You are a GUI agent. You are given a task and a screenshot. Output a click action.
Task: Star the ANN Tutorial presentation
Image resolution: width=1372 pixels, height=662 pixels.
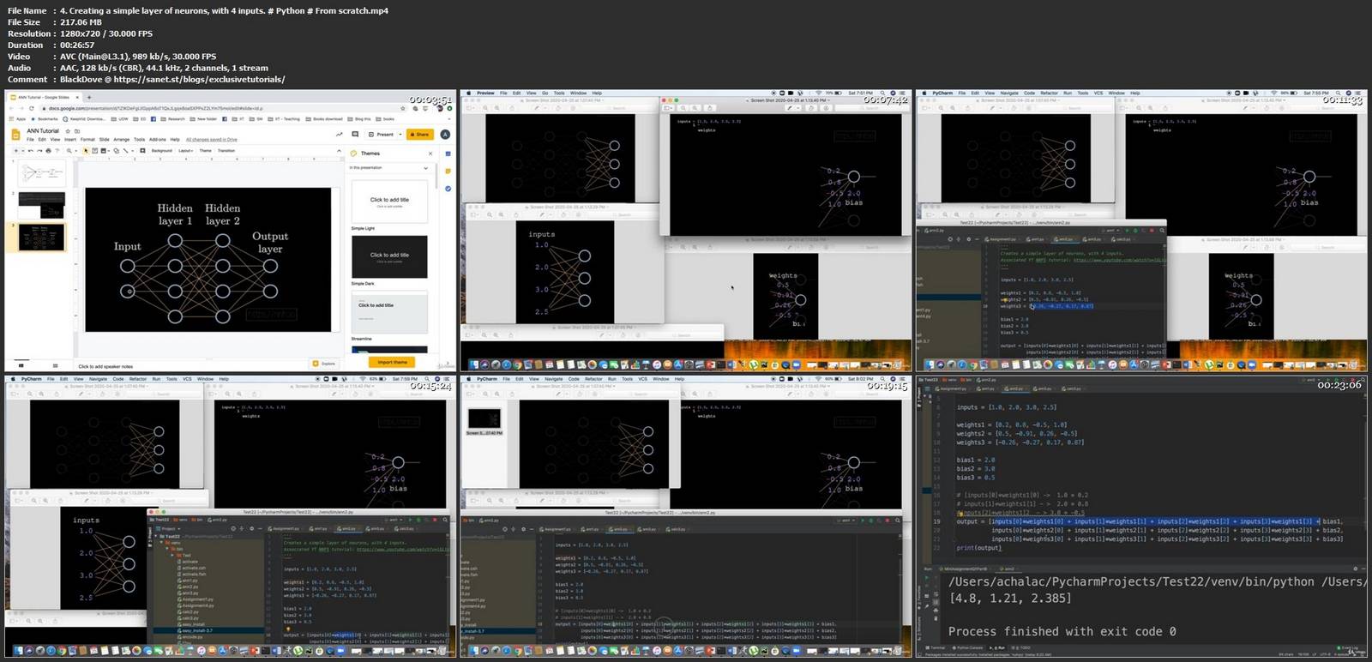[x=68, y=131]
